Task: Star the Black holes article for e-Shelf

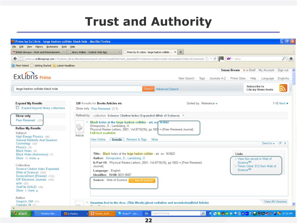Action: (x=87, y=122)
